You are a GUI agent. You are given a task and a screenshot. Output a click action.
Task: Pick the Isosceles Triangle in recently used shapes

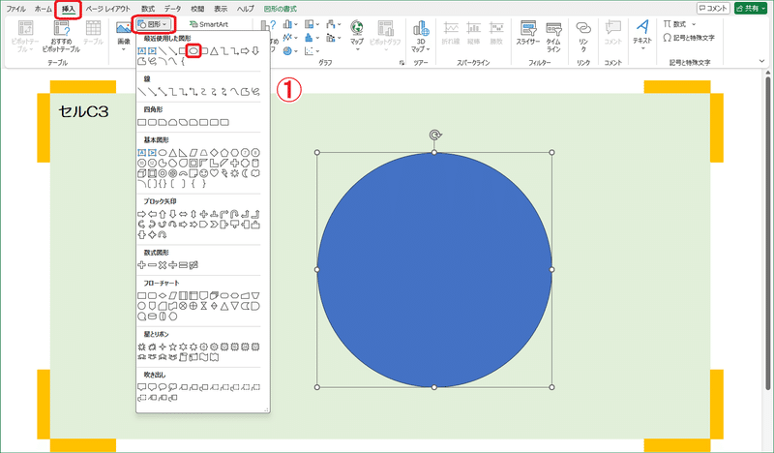pyautogui.click(x=214, y=51)
